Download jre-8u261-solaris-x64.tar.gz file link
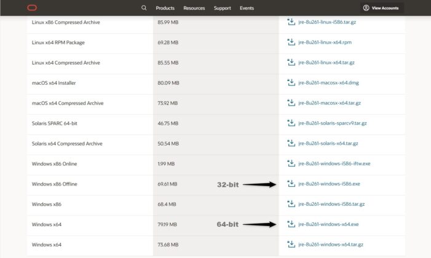Screen dimensions: 431x258 coord(328,143)
